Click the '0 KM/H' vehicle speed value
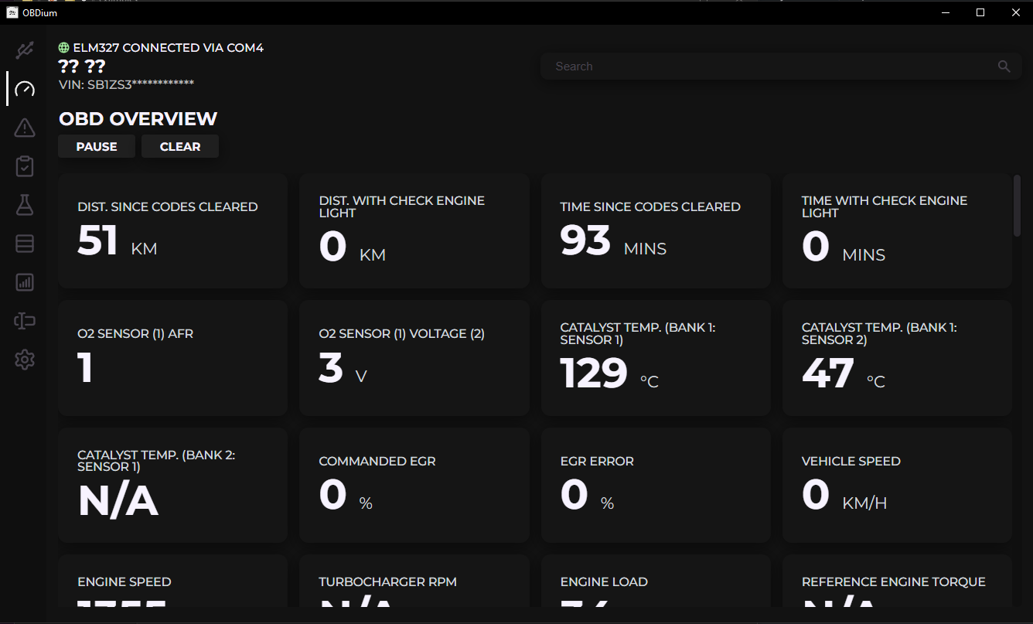Viewport: 1033px width, 624px height. click(x=844, y=496)
